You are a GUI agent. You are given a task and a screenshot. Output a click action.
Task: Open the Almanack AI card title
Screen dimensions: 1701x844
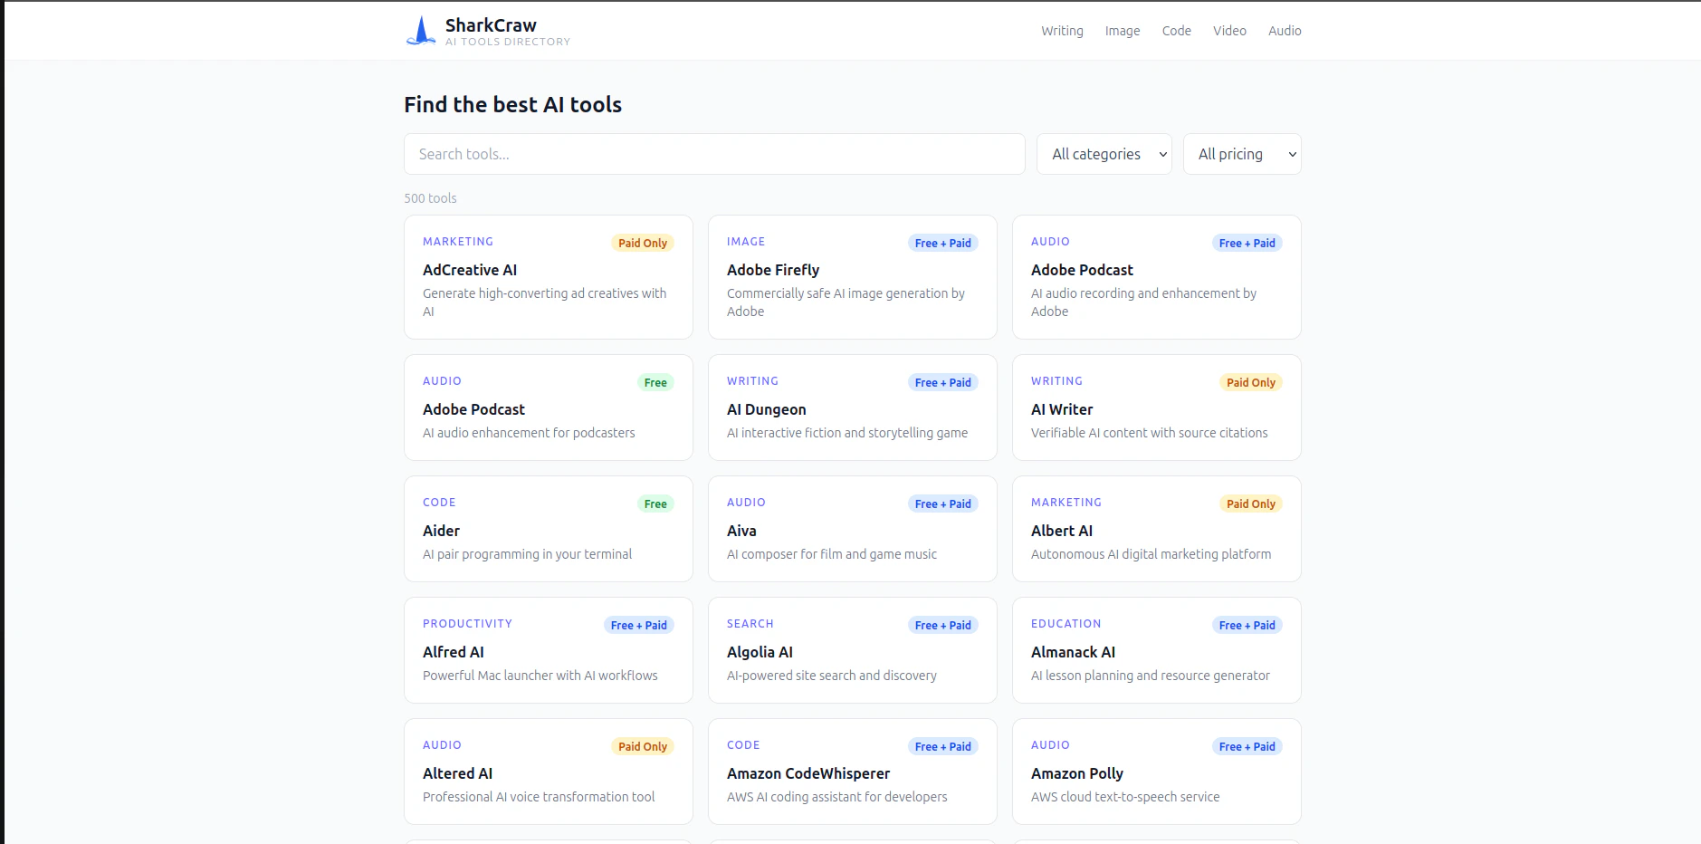tap(1073, 652)
